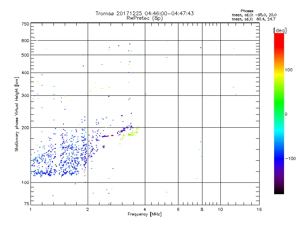
Task: Click the 'mean, sd,X: 80.4, 24.7' line
Action: (x=254, y=19)
